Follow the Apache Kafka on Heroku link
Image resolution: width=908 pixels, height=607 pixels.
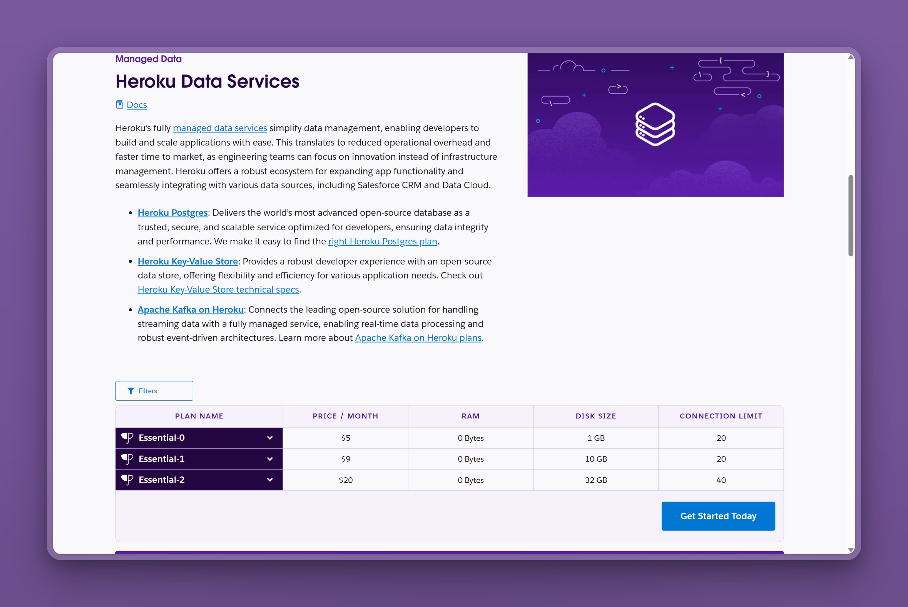191,310
